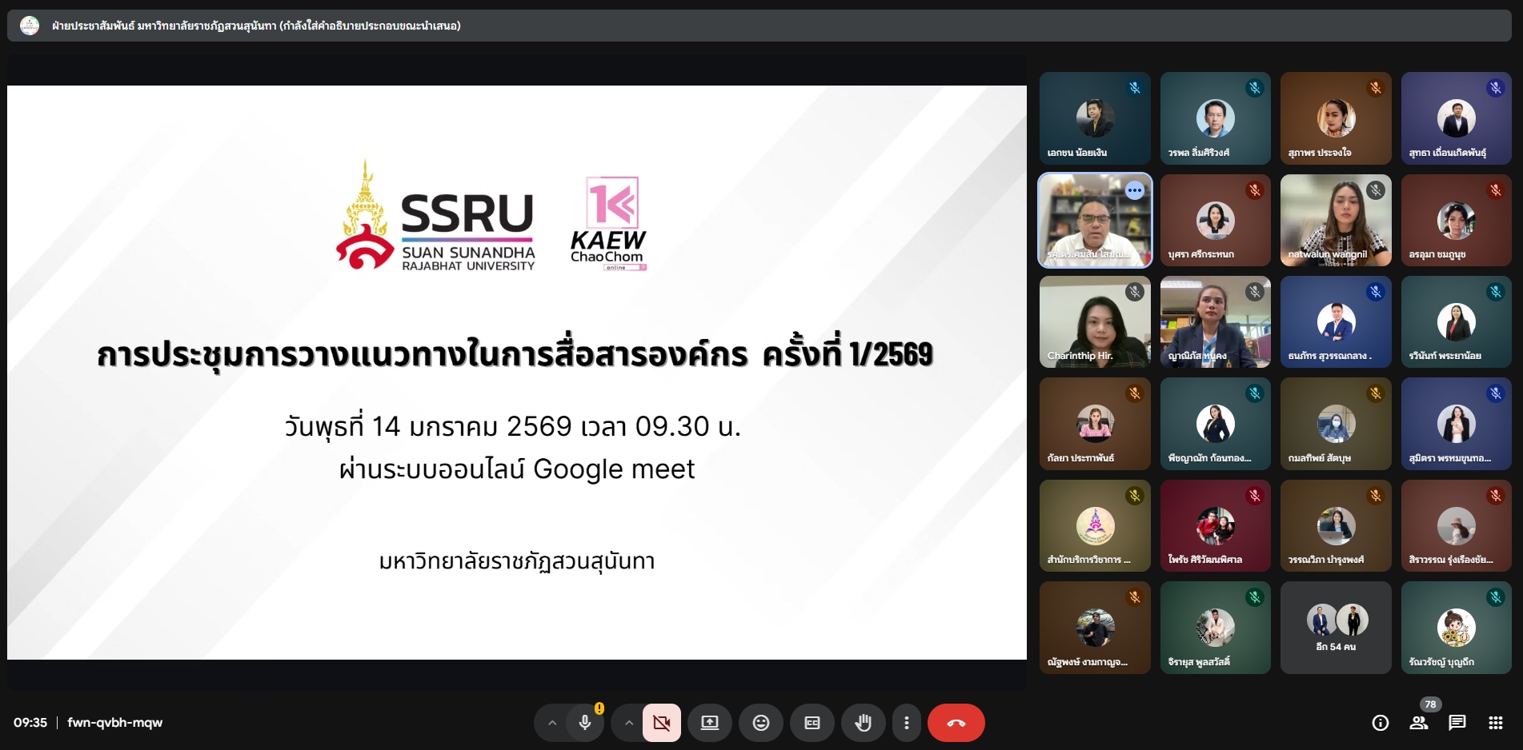
Task: Select the natwalun wangnil video tile
Action: (x=1336, y=220)
